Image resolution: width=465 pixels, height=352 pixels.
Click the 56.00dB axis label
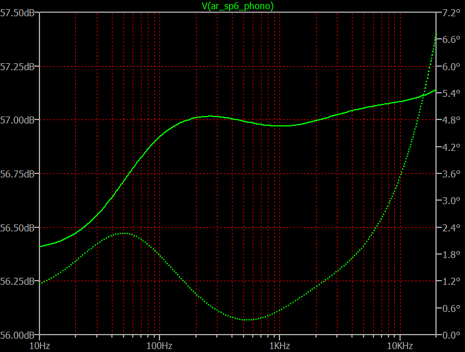[x=17, y=335]
